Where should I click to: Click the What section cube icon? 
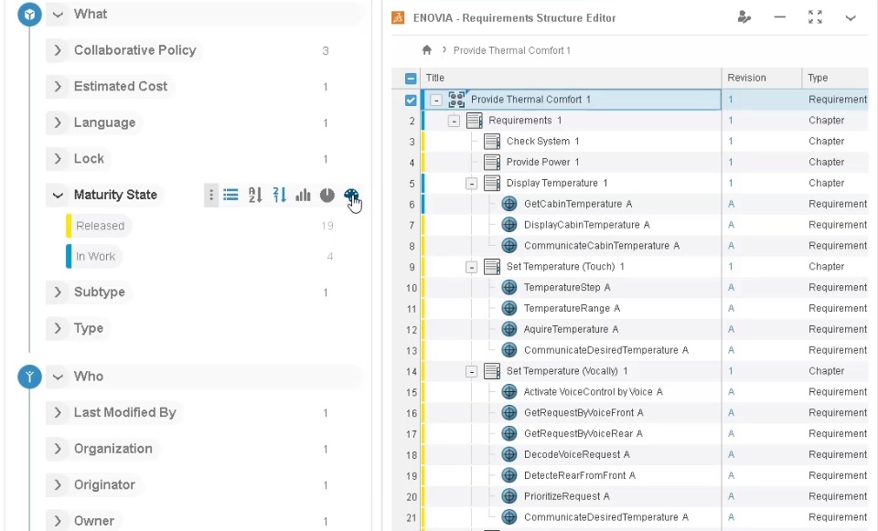pos(29,14)
